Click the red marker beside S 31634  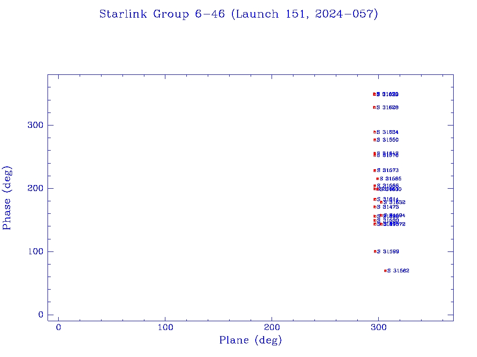[x=375, y=132]
